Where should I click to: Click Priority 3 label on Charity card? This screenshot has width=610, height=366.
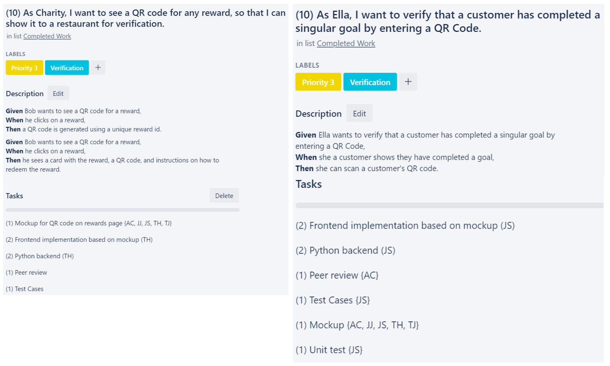pos(24,68)
